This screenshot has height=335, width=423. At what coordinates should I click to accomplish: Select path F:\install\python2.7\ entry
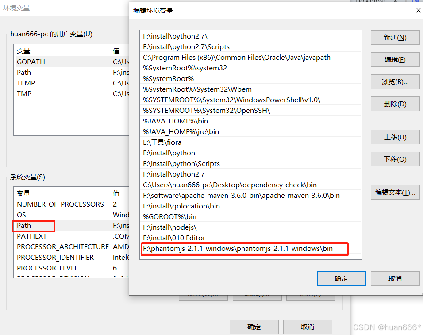click(x=251, y=36)
